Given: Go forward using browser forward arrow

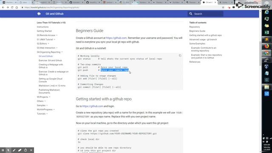Looking at the screenshot, I should [x=8, y=8].
